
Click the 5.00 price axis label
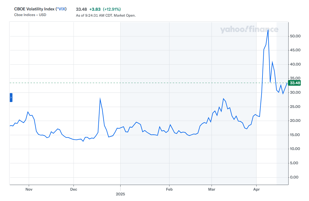pyautogui.click(x=294, y=163)
